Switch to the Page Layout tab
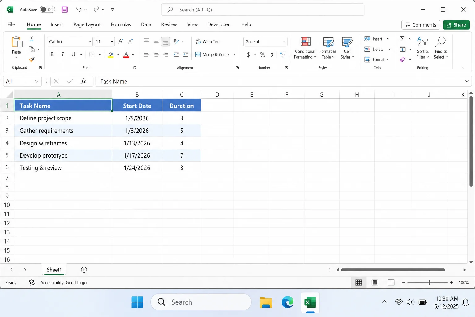Image resolution: width=475 pixels, height=317 pixels. coord(87,24)
